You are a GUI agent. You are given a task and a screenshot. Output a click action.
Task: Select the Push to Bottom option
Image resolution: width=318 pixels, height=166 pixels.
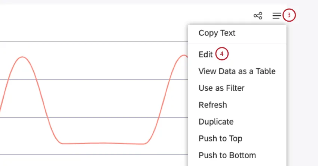227,155
